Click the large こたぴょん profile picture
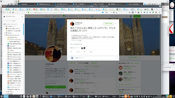The height and width of the screenshot is (98, 175). point(53,54)
